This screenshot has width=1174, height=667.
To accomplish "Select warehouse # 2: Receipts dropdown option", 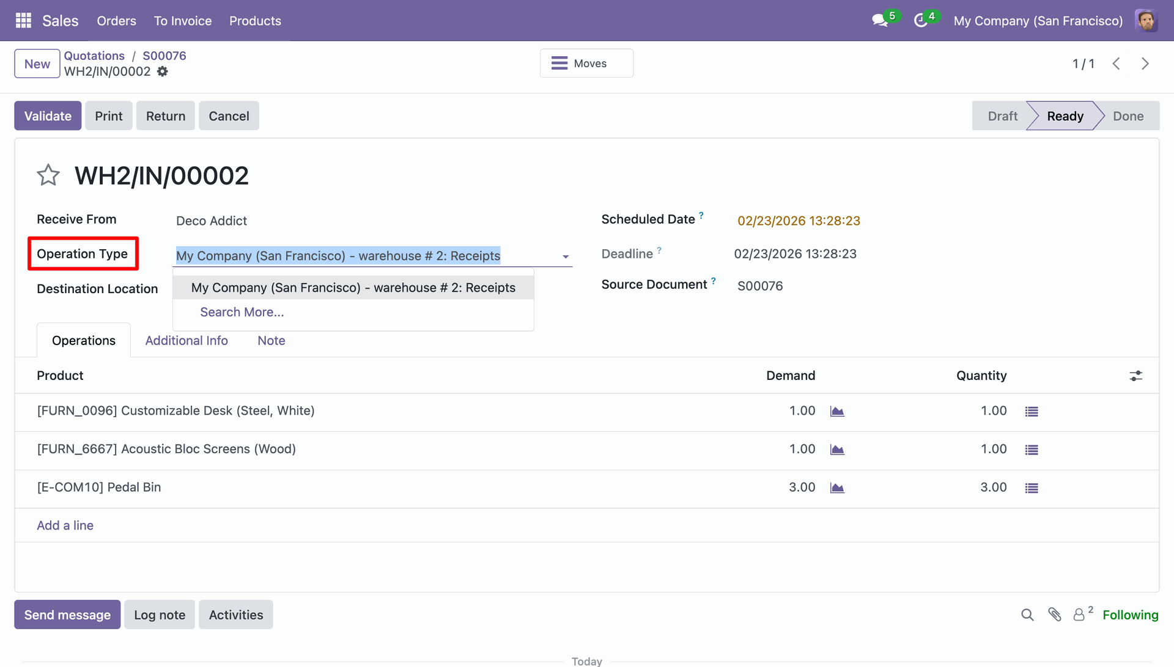I will [x=353, y=288].
